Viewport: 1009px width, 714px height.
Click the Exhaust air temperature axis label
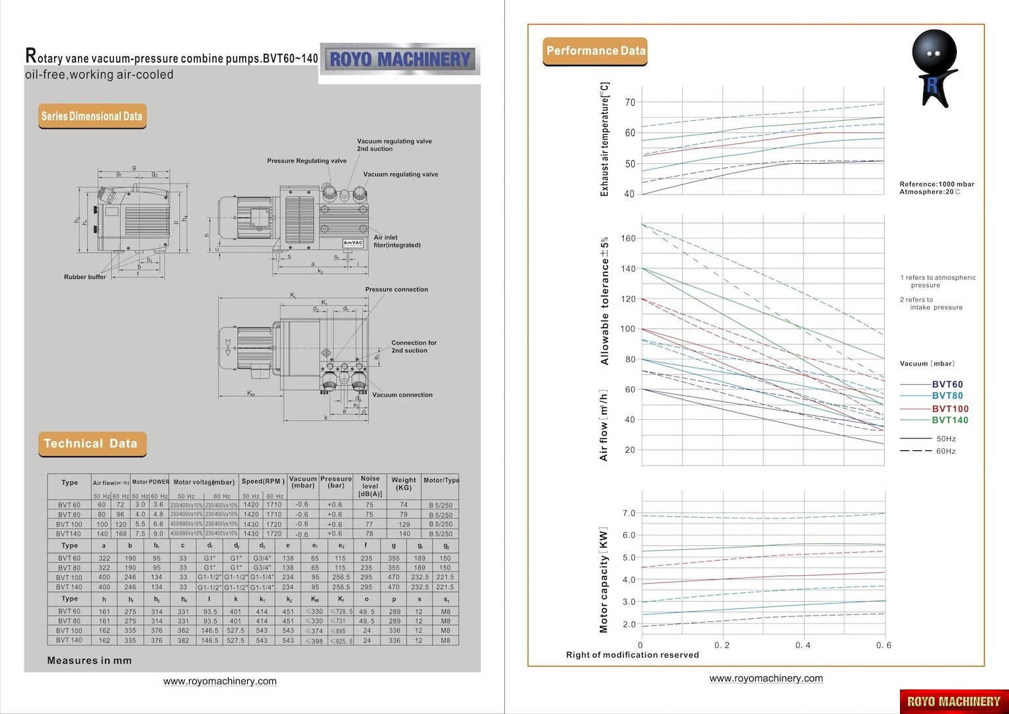(x=604, y=139)
